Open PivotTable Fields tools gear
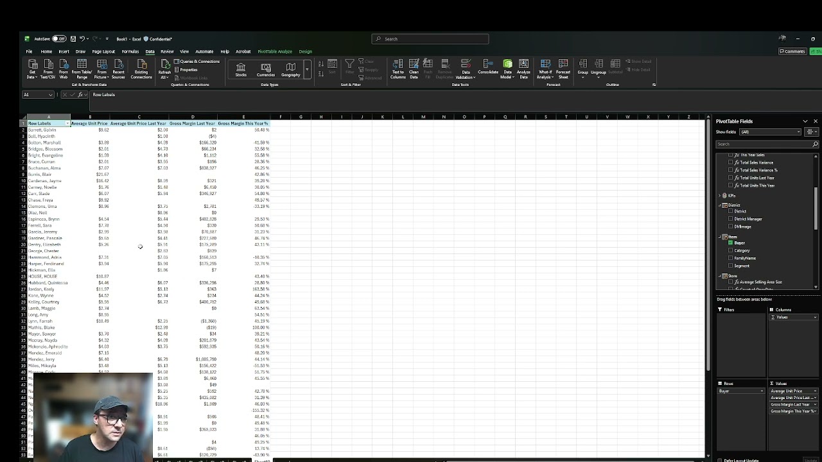Screen dimensions: 822x462 [811, 132]
